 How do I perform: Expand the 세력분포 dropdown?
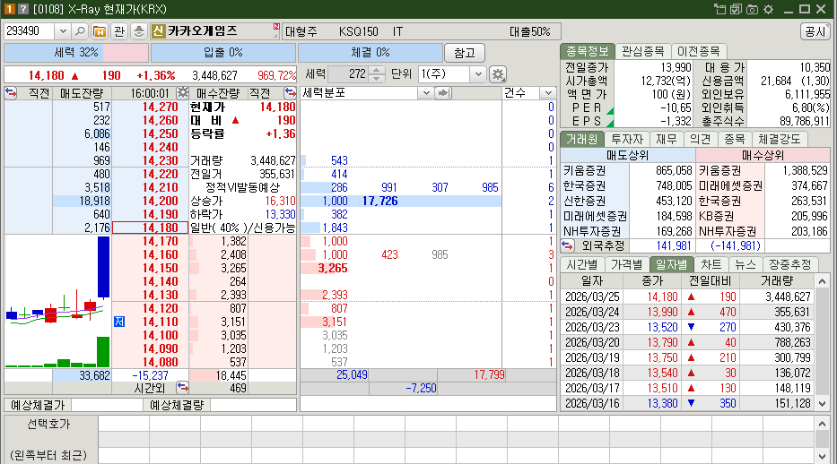click(425, 93)
